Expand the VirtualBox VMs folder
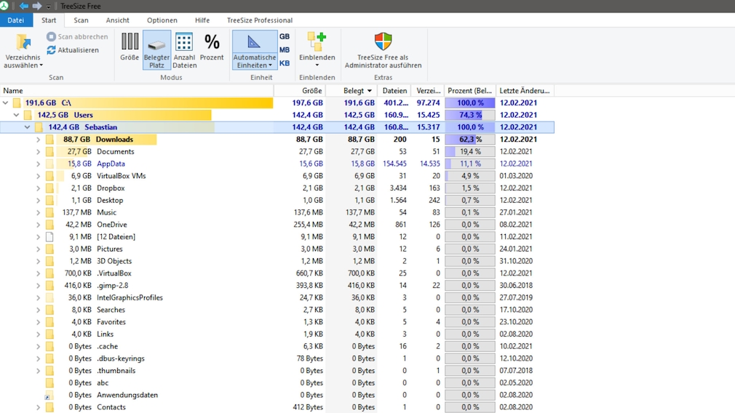Viewport: 735px width, 413px height. tap(38, 175)
